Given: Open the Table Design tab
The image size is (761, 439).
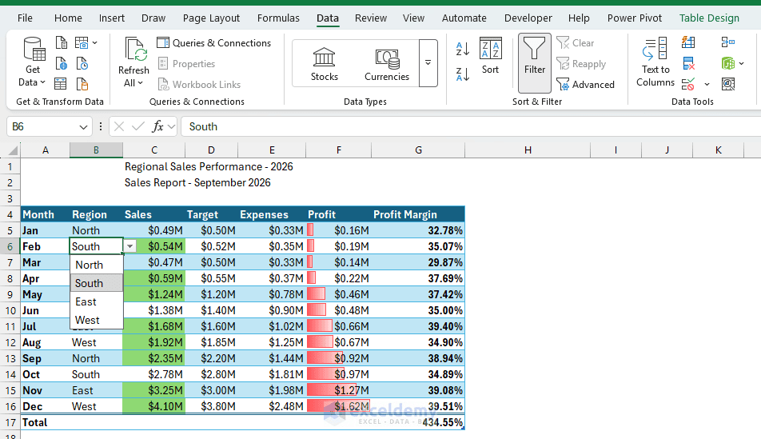Looking at the screenshot, I should point(709,18).
